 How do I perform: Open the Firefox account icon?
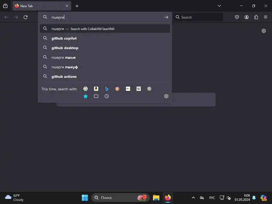click(x=246, y=17)
